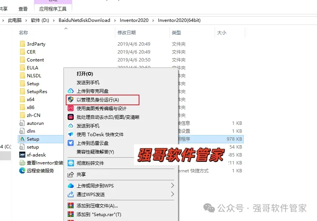Image resolution: width=317 pixels, height=221 pixels.
Task: Select the SetupRes folder icon
Action: coord(22,91)
